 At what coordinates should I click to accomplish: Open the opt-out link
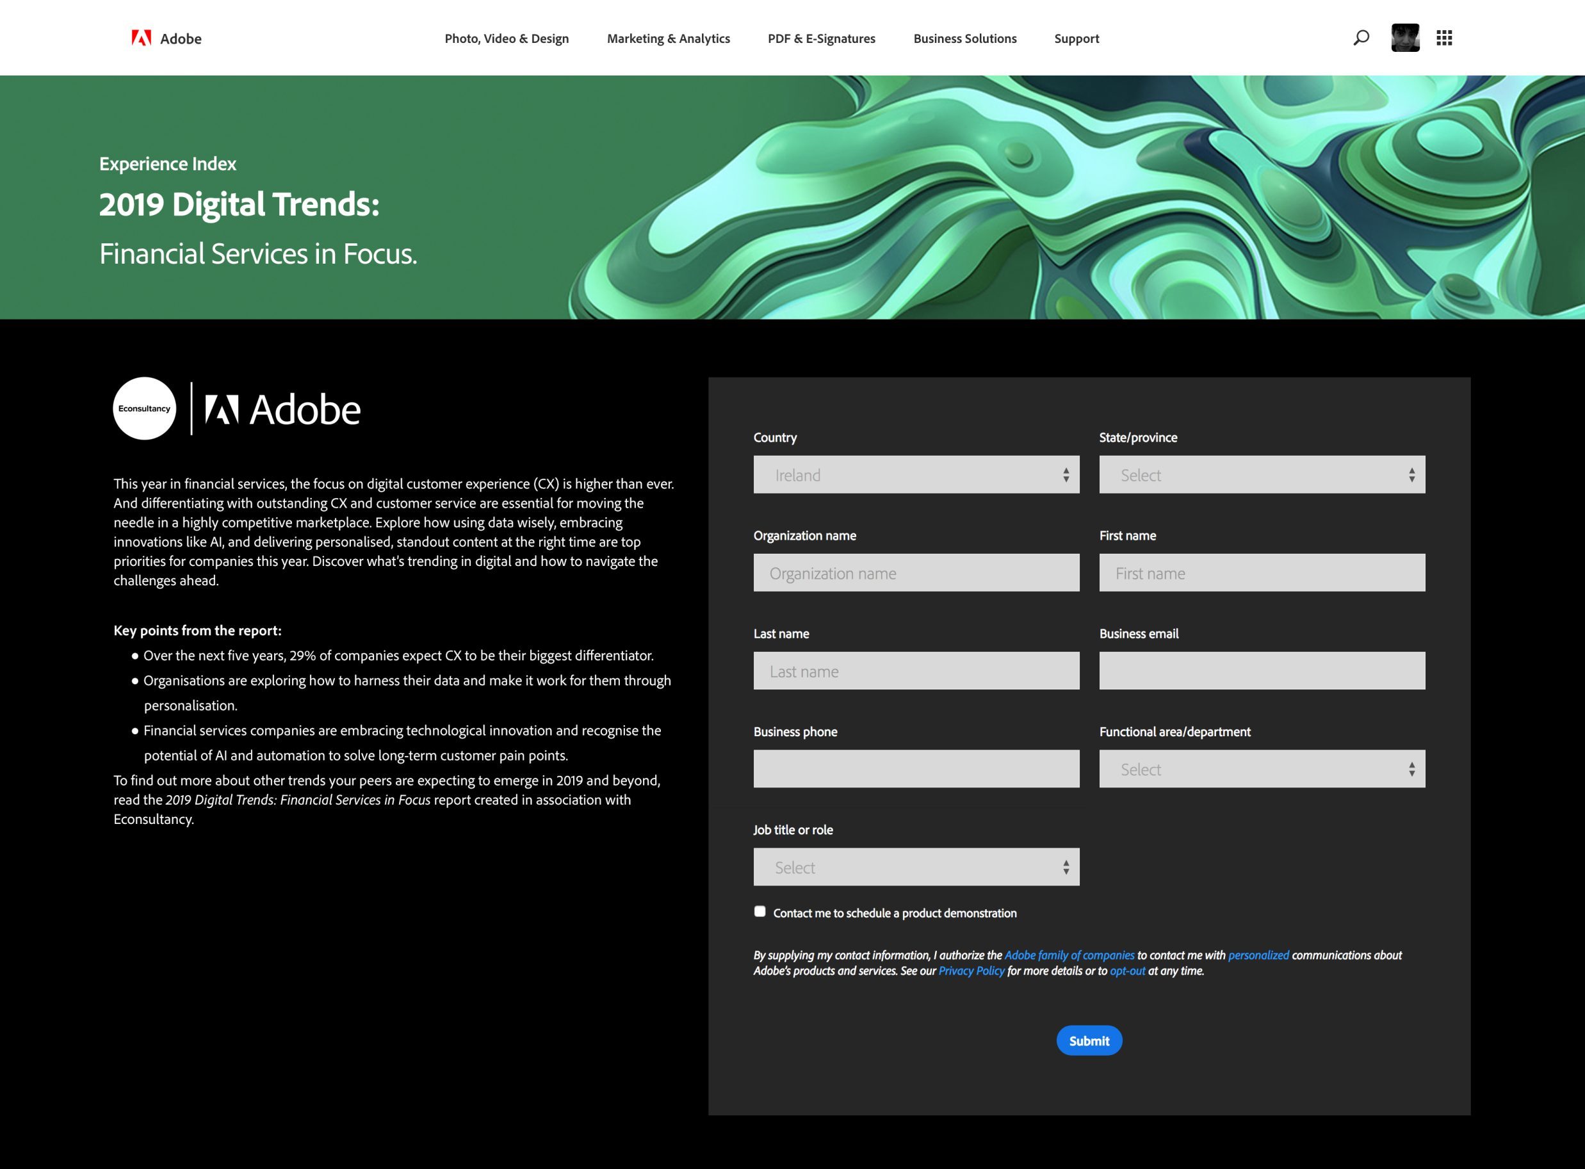click(1127, 971)
